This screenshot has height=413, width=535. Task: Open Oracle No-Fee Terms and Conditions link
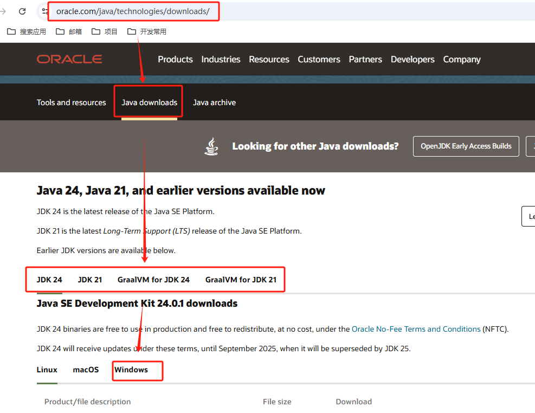coord(416,329)
